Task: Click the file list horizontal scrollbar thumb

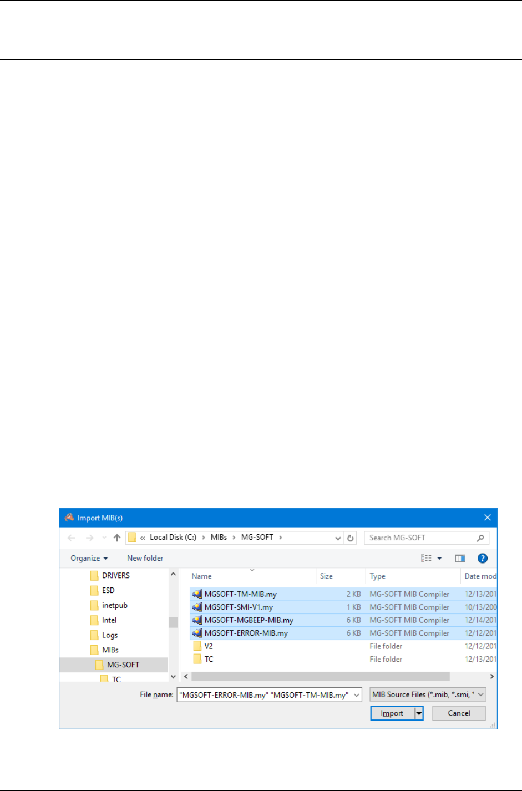Action: (x=320, y=677)
